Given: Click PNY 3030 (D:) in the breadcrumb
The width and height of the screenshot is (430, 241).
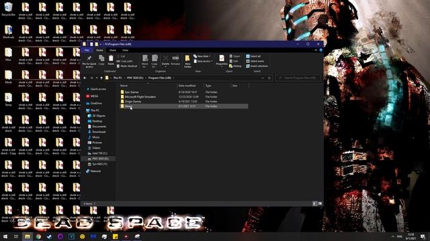Looking at the screenshot, I should pyautogui.click(x=135, y=78).
